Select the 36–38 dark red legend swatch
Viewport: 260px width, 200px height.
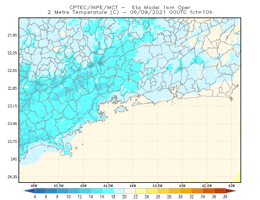coord(220,191)
